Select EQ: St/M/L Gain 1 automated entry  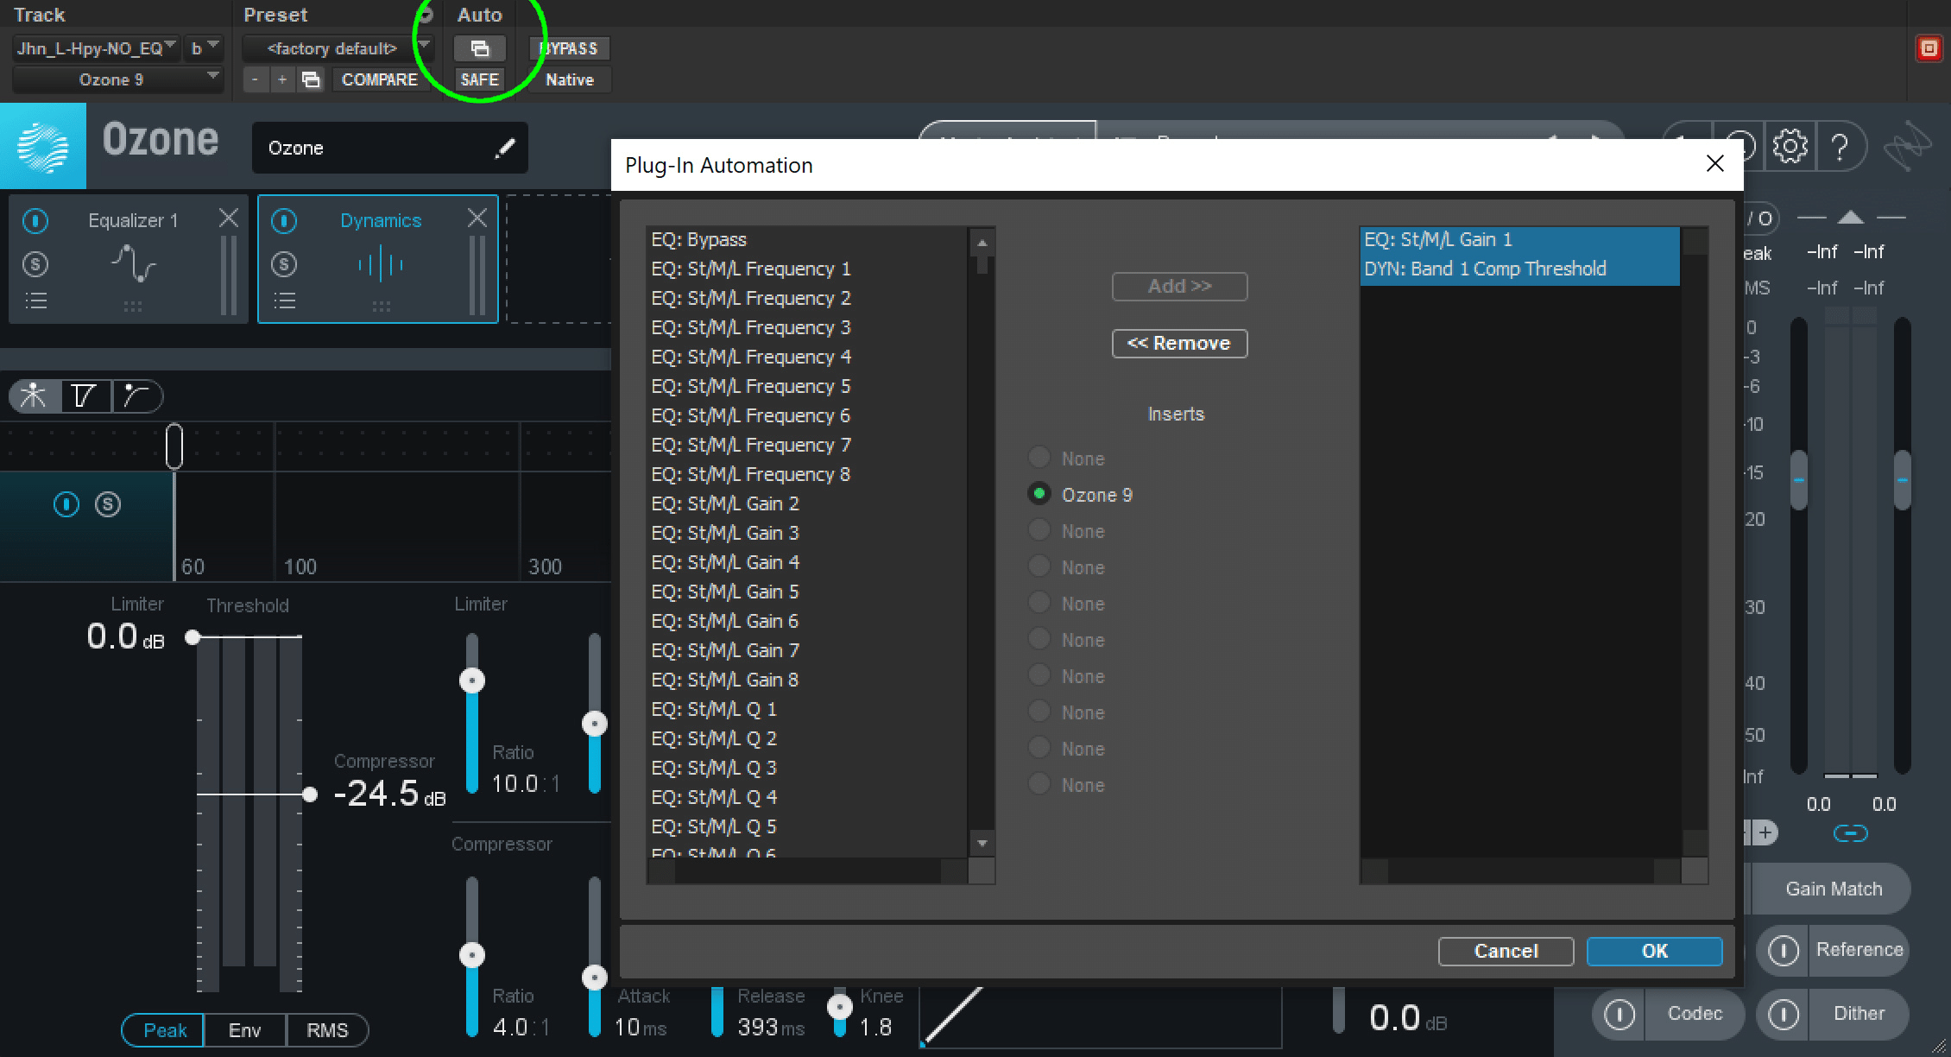(1519, 239)
